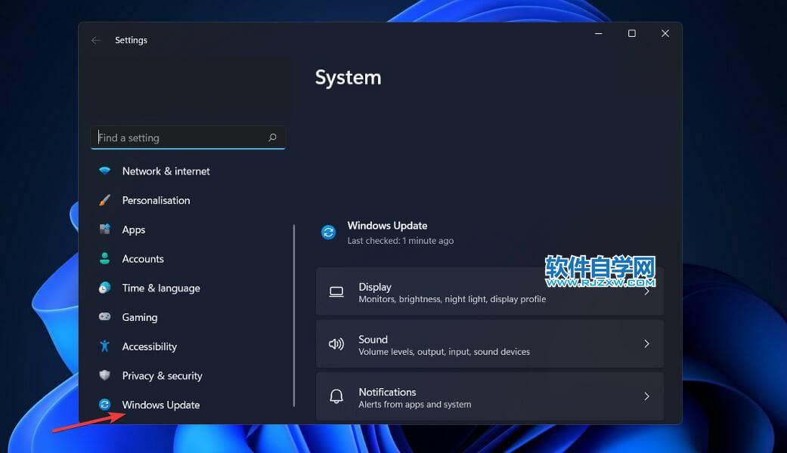Screen dimensions: 787x453
Task: Click 'Last checked: 1 minute ago' text
Action: pos(401,241)
